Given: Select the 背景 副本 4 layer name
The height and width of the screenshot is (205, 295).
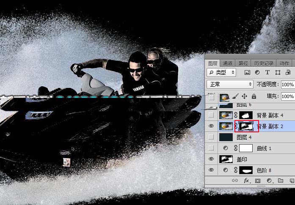Looking at the screenshot, I should click(x=270, y=115).
